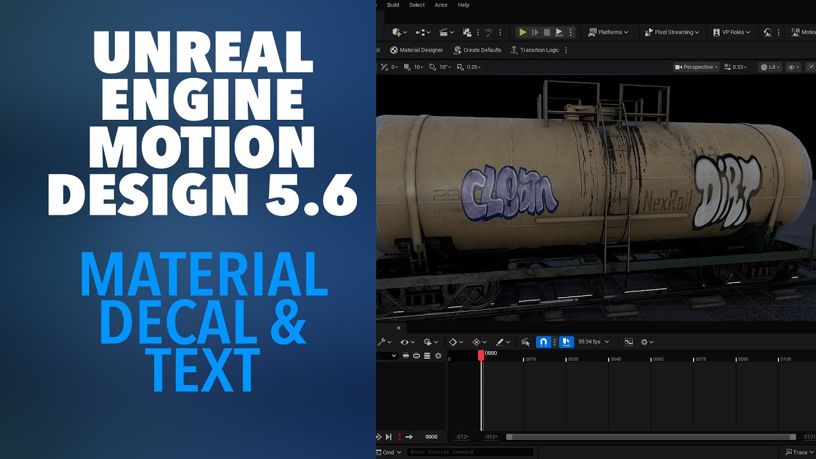Screen dimensions: 816x459
Task: Click the first track layout bars icon
Action: click(x=406, y=356)
